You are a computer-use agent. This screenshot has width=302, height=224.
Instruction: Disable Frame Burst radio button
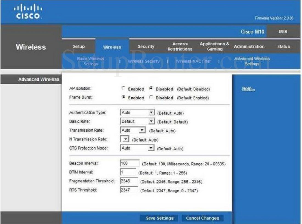151,97
